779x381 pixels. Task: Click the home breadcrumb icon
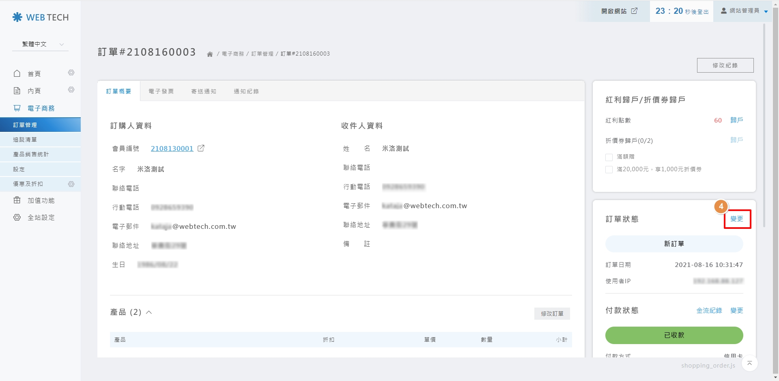(x=210, y=54)
